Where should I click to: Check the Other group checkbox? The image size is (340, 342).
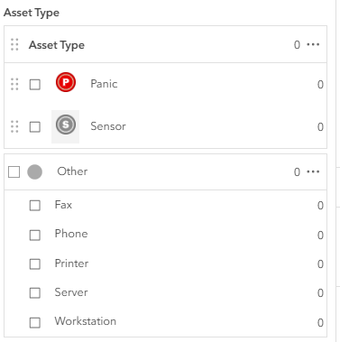tap(14, 172)
